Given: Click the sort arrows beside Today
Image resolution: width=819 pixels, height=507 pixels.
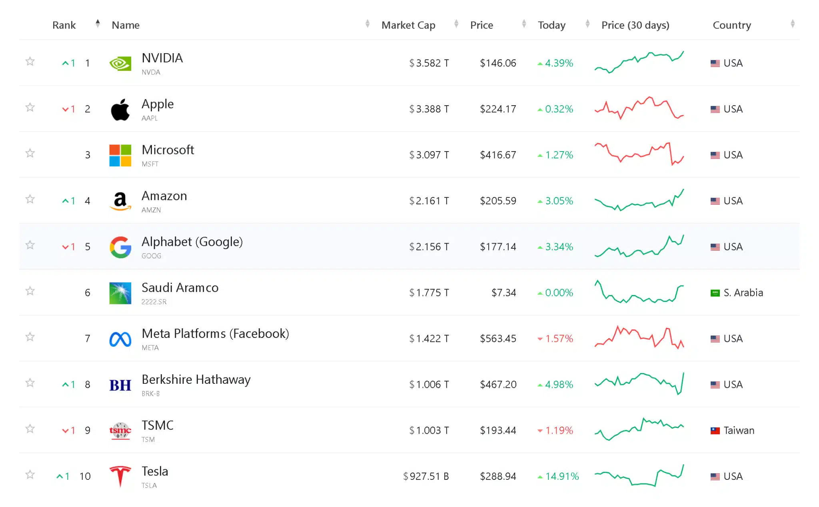Looking at the screenshot, I should 587,24.
